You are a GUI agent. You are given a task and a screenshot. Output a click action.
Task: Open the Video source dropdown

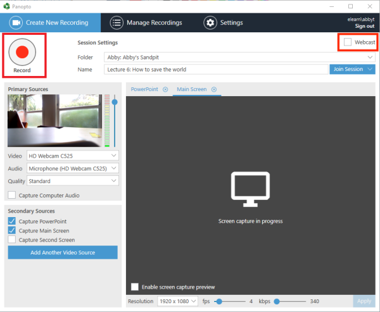pyautogui.click(x=72, y=156)
